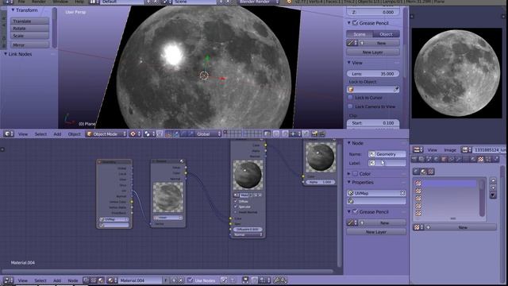508x286 pixels.
Task: Enable Lock Camera to View checkbox
Action: 350,106
